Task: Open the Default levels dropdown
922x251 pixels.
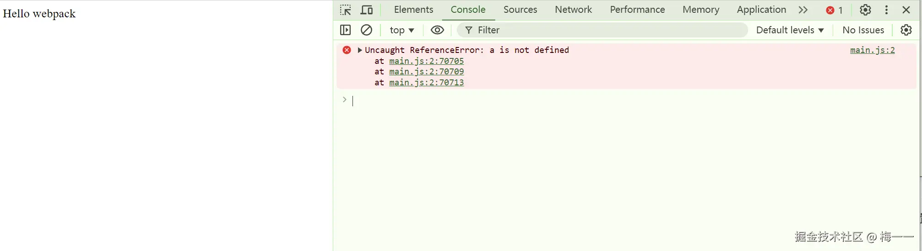Action: coord(790,30)
